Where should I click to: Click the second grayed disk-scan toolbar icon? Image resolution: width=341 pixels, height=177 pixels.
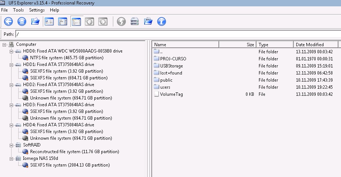[x=103, y=22]
